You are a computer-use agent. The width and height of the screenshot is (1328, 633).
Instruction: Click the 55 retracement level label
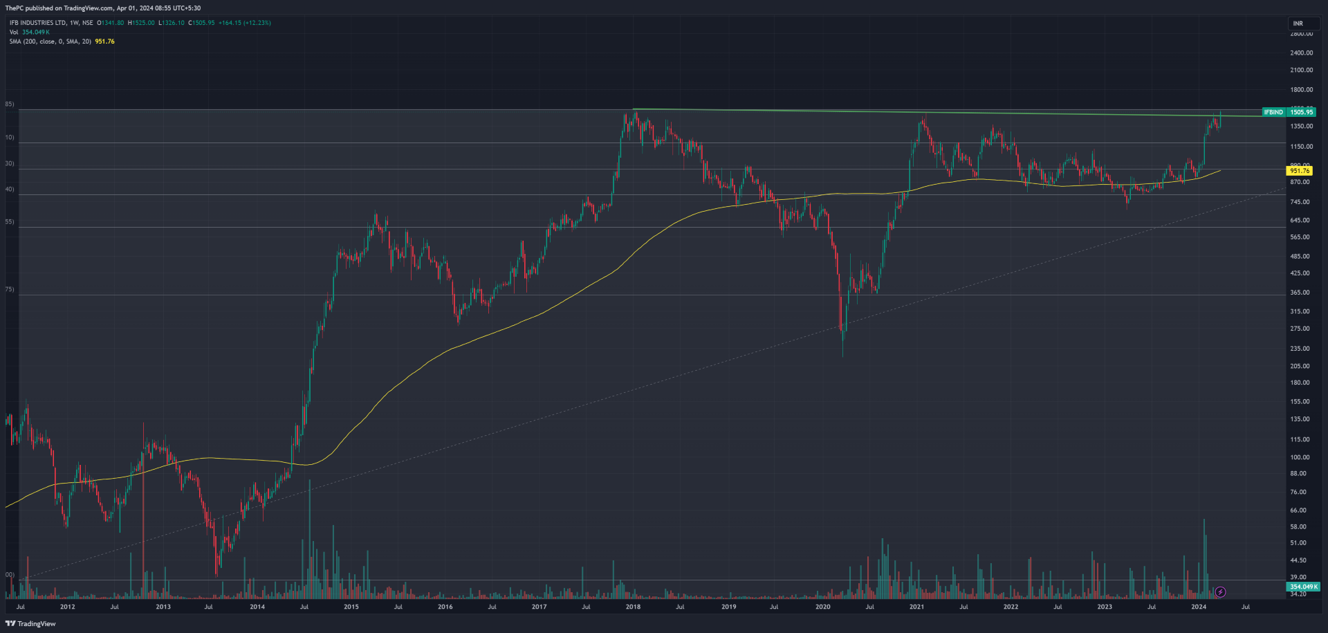coord(10,222)
